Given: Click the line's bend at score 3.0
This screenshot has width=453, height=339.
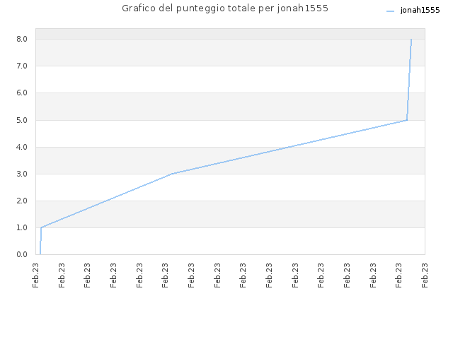Looking at the screenshot, I should [x=172, y=174].
